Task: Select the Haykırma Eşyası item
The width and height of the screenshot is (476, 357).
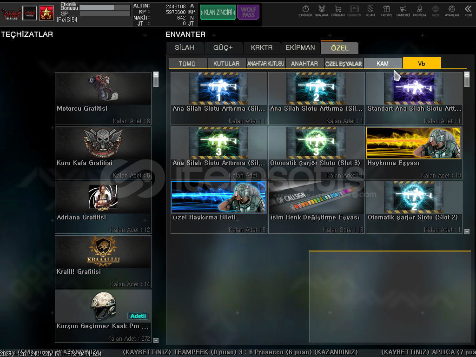Action: [414, 152]
